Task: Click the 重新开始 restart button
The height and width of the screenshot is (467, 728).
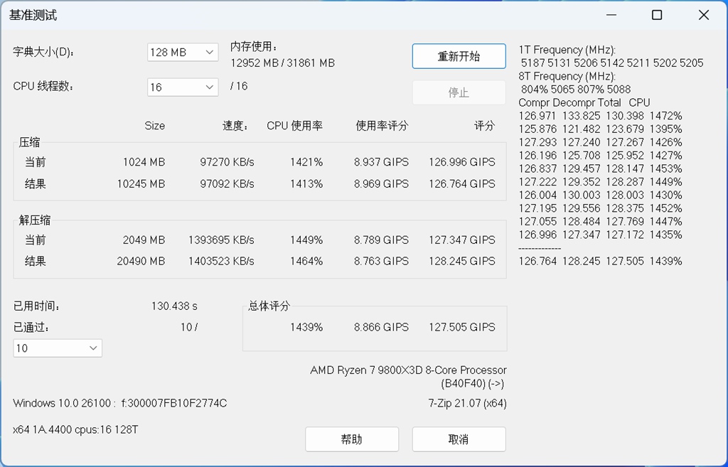Action: (459, 56)
